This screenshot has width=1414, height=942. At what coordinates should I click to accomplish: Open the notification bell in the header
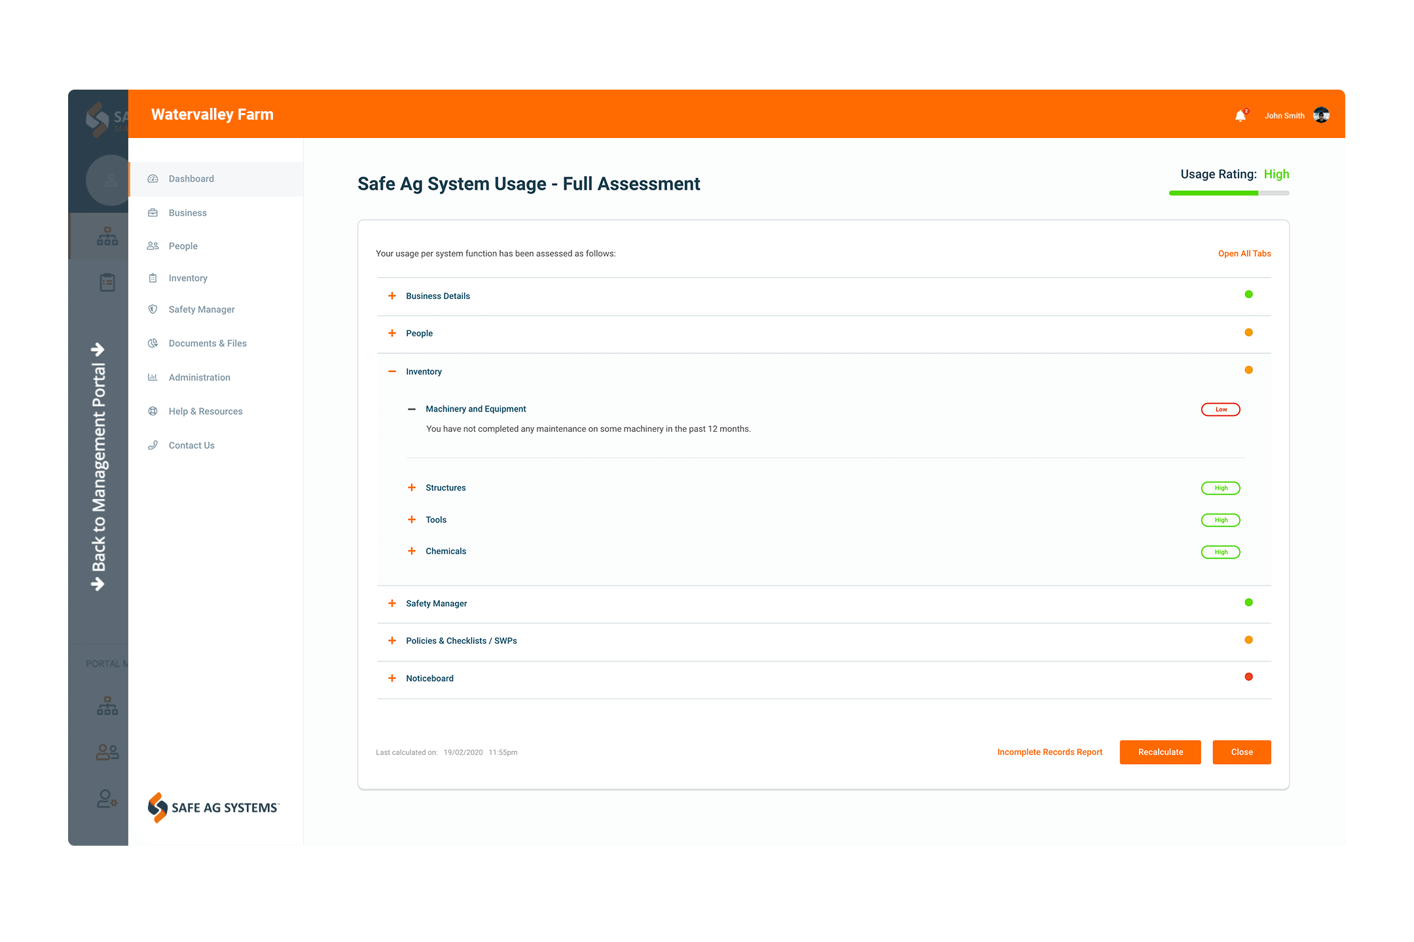pos(1241,115)
